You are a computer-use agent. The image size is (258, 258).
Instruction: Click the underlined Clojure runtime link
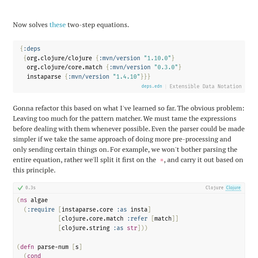pos(233,187)
